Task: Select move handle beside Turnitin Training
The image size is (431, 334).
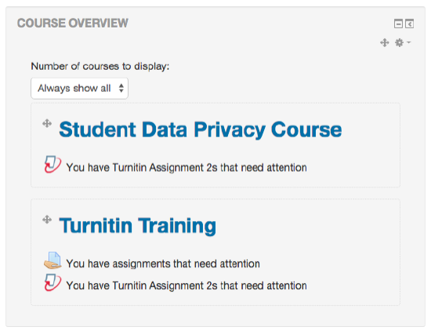Action: [47, 220]
